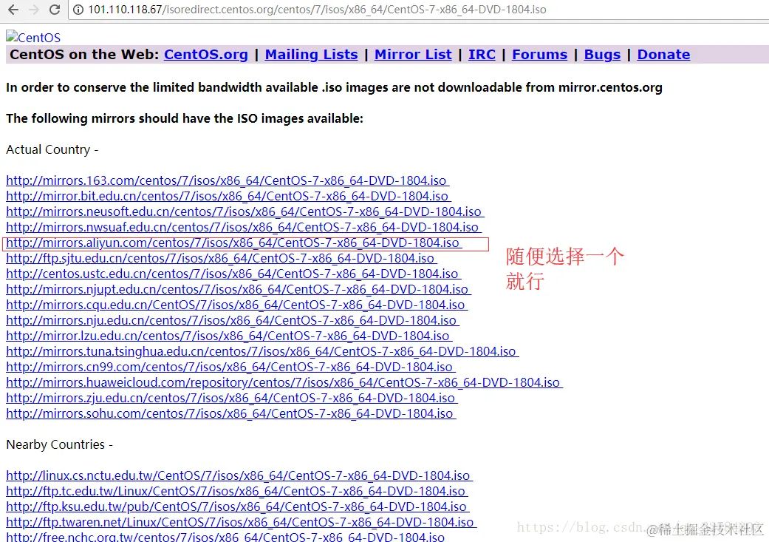Click the site info icon in address bar
The image size is (769, 542).
[x=78, y=10]
